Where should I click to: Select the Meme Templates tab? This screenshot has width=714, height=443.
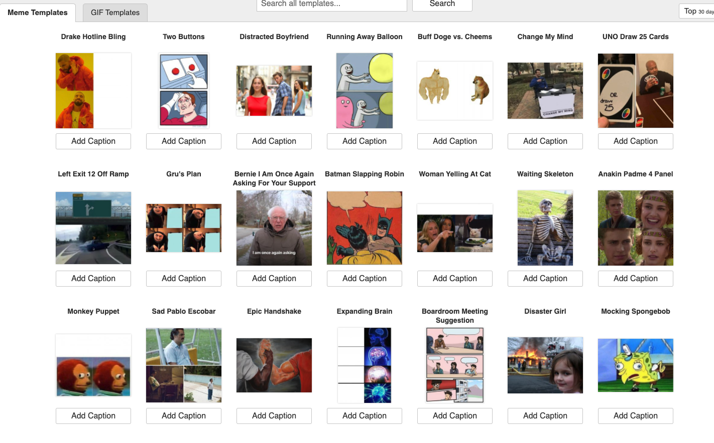38,13
